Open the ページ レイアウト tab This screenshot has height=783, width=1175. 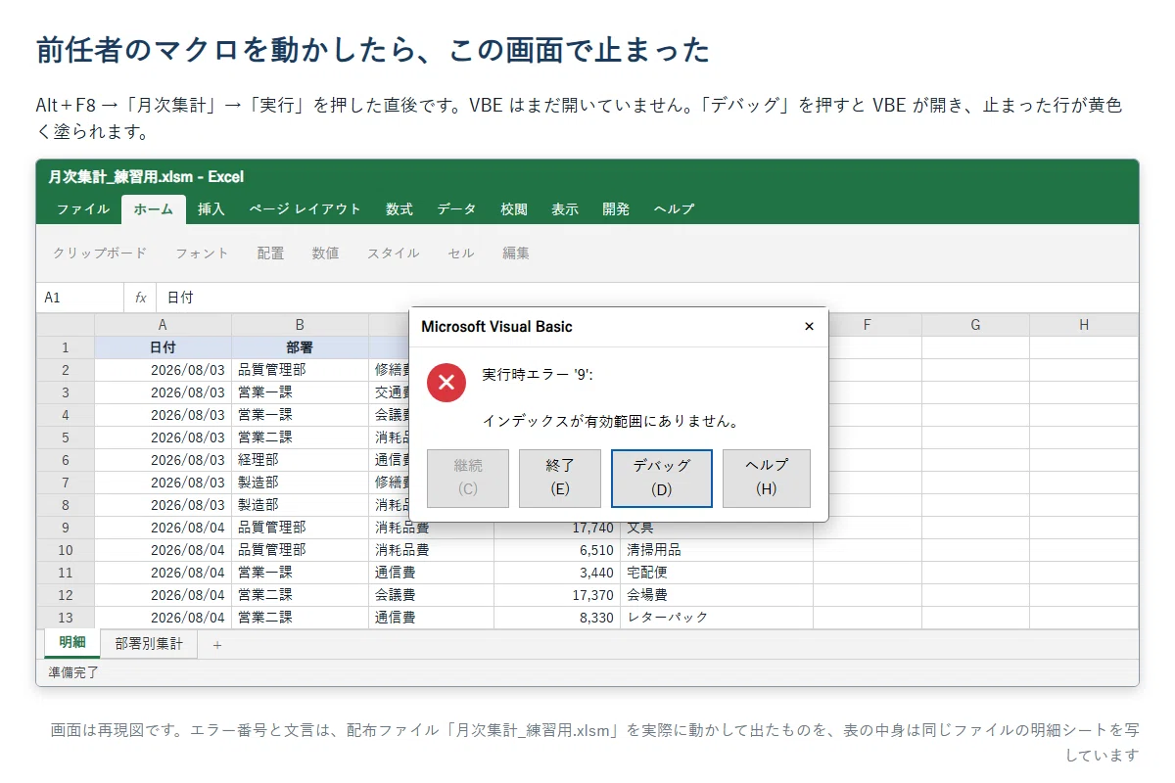click(305, 209)
